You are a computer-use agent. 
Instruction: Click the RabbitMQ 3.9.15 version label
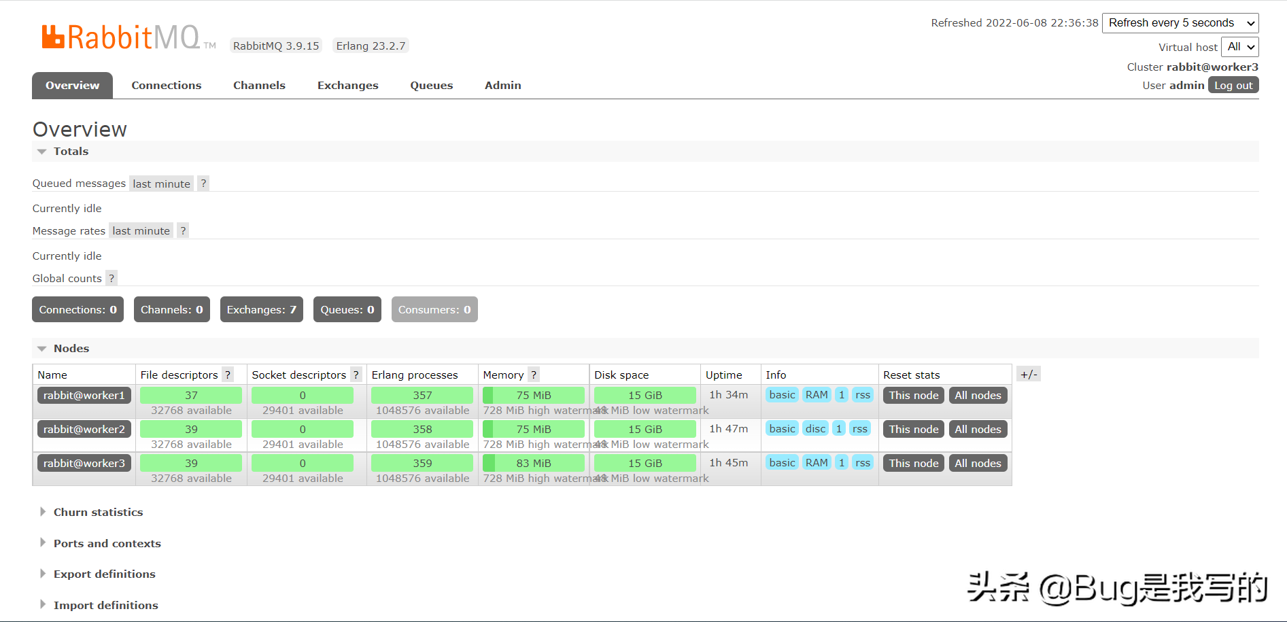point(276,46)
